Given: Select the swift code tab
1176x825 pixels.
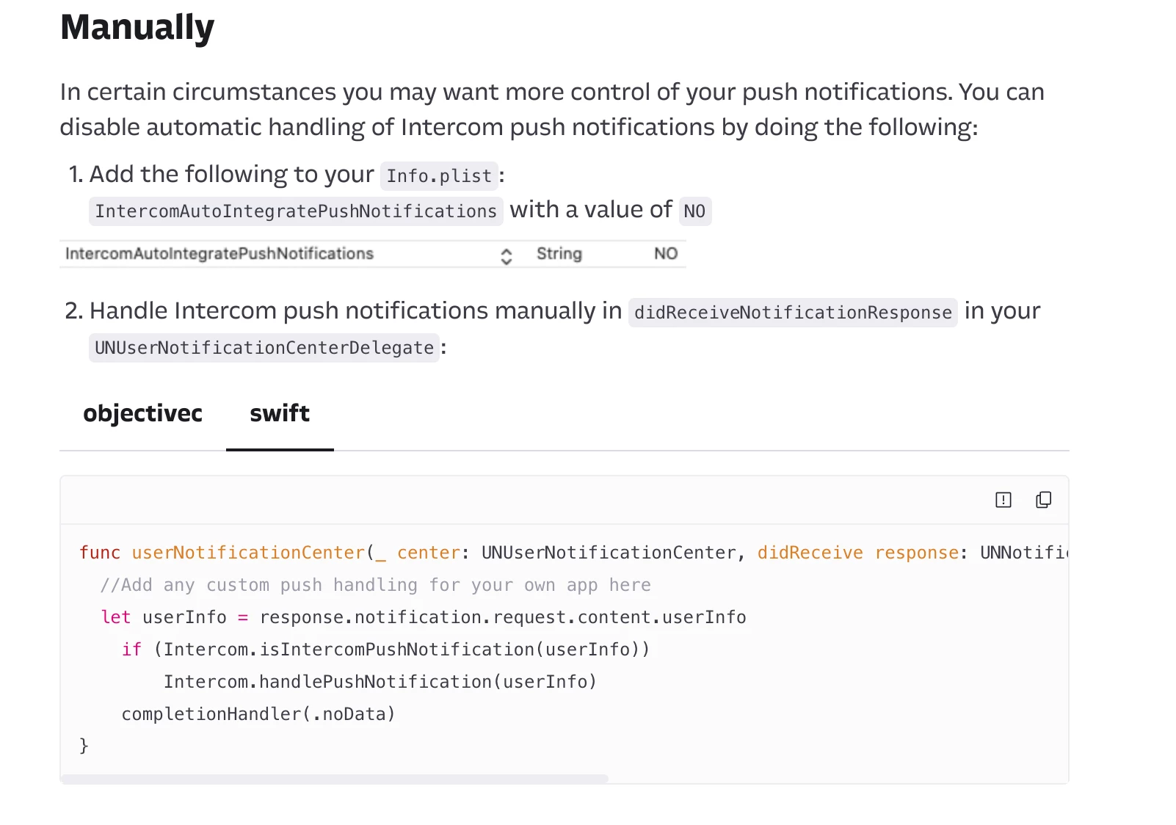Looking at the screenshot, I should [x=280, y=413].
